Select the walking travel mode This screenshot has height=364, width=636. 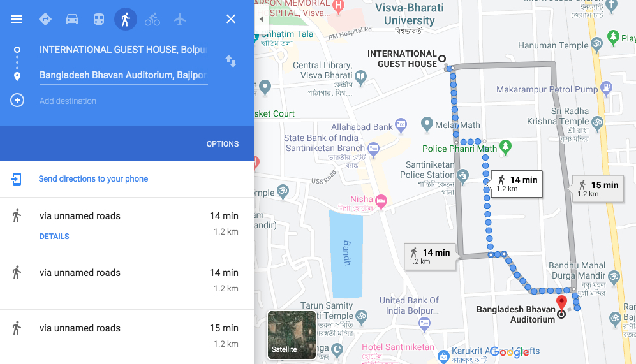[x=125, y=19]
